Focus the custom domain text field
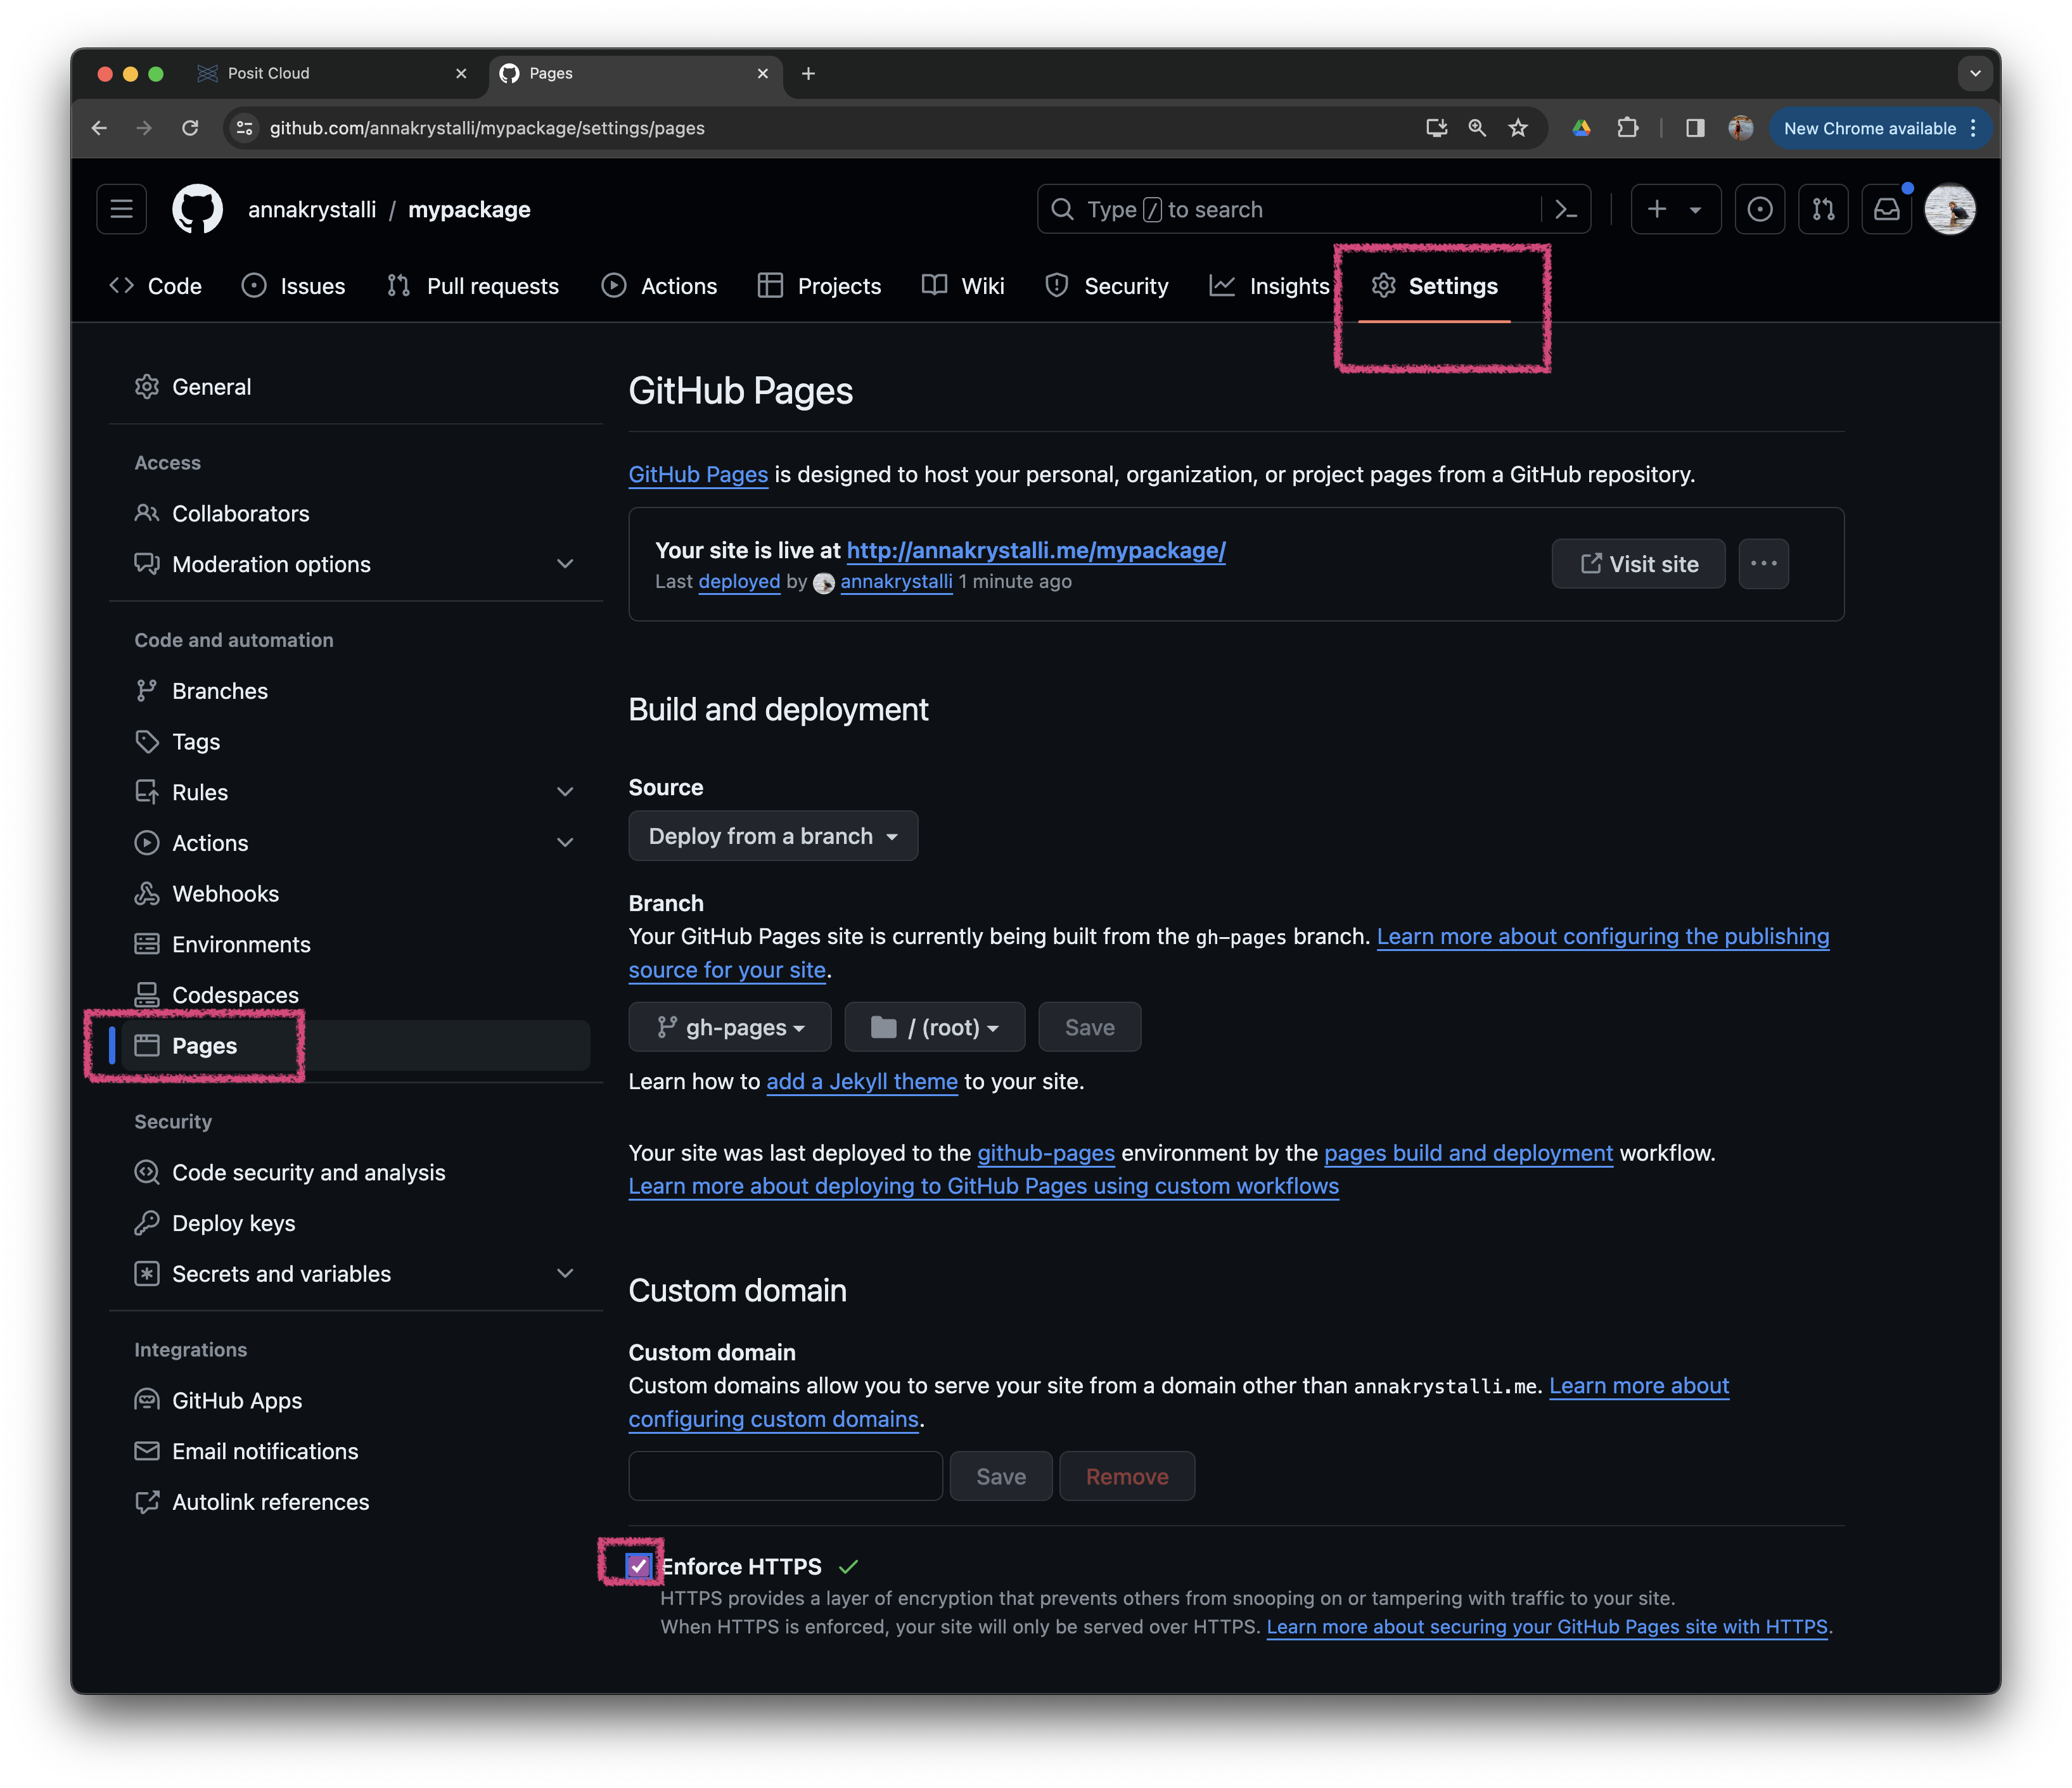The height and width of the screenshot is (1788, 2072). pos(785,1476)
